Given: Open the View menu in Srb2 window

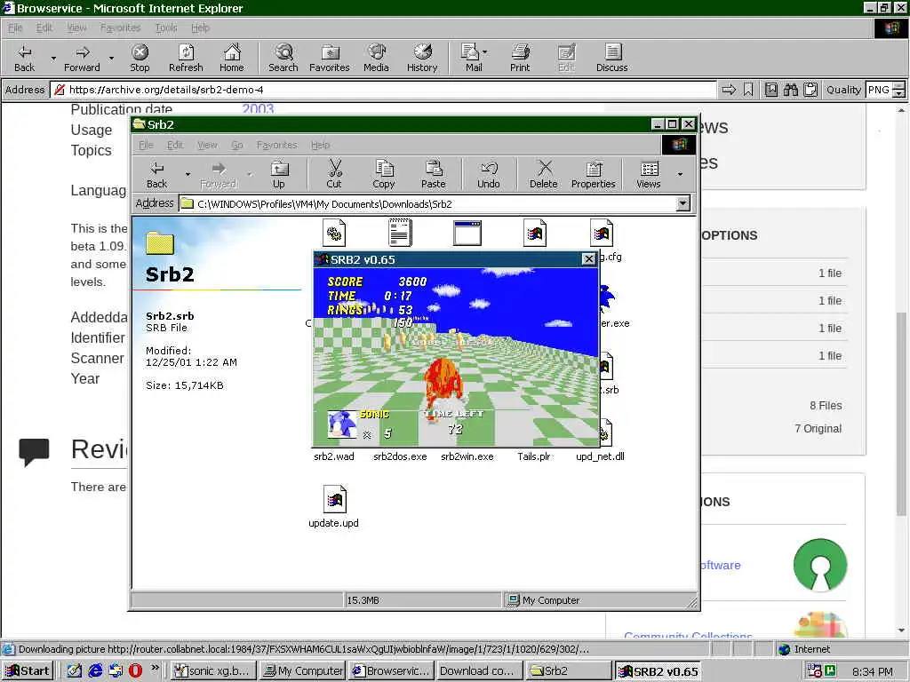Looking at the screenshot, I should (206, 145).
